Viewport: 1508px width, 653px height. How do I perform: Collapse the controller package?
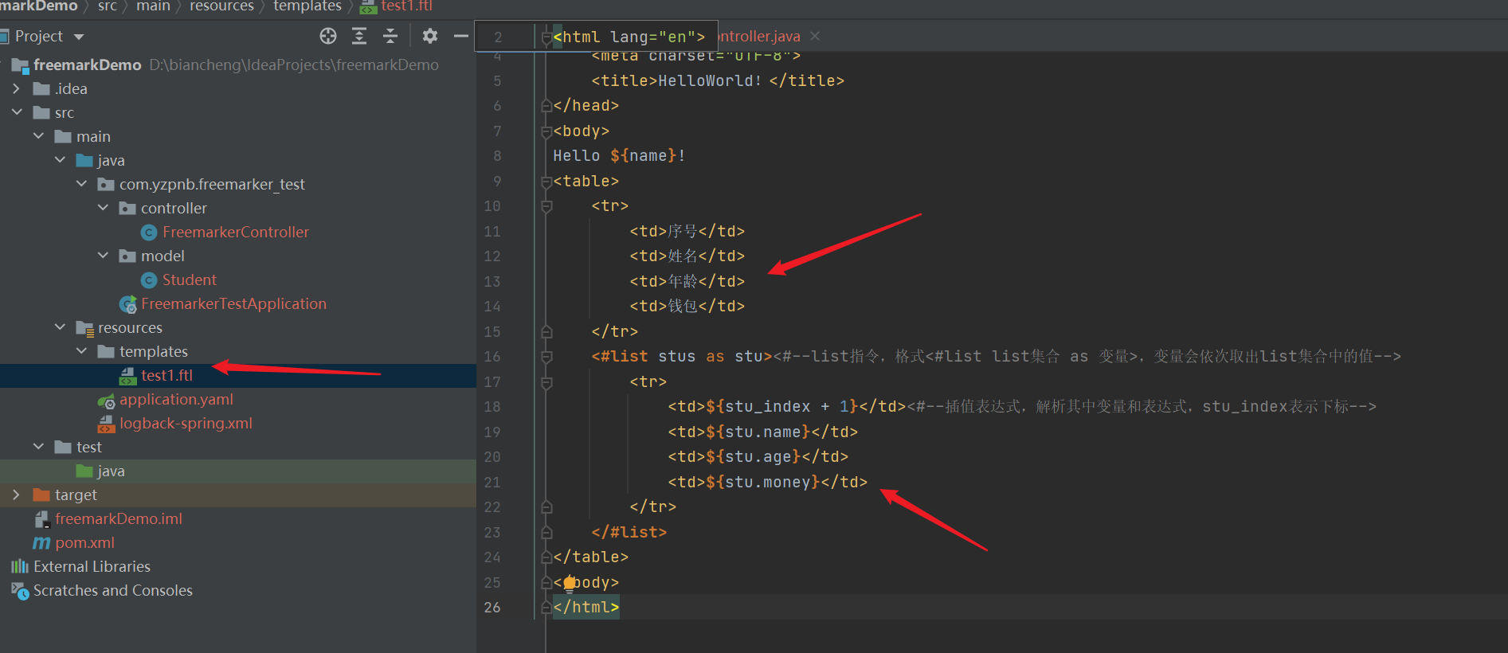coord(103,208)
